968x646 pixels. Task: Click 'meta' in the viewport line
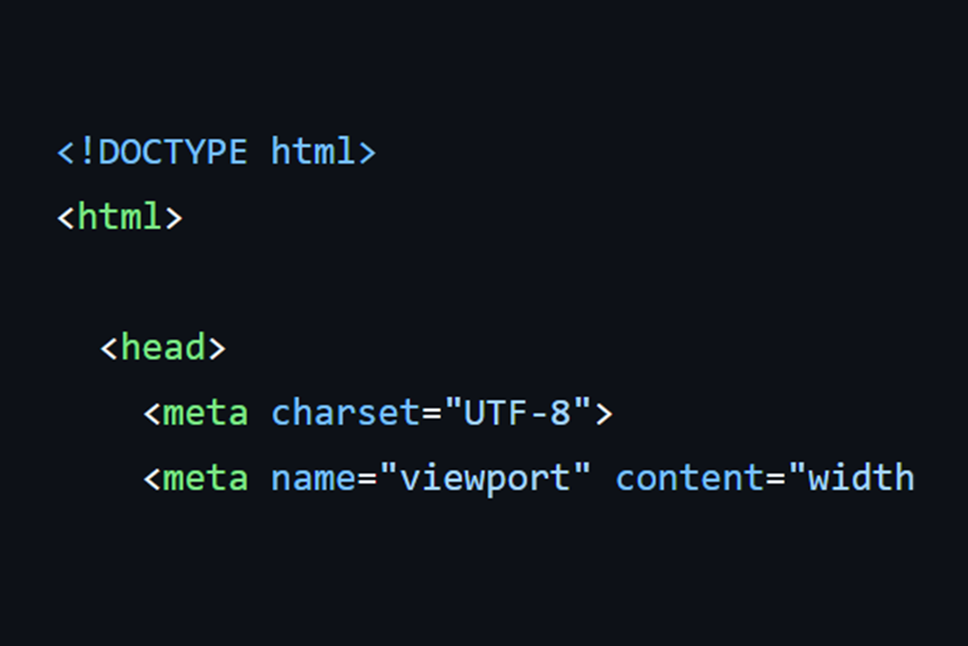[205, 479]
